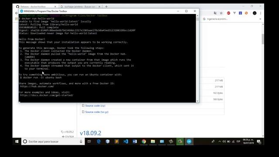Open File Explorer from the taskbar
Image resolution: width=279 pixels, height=157 pixels.
pyautogui.click(x=153, y=141)
